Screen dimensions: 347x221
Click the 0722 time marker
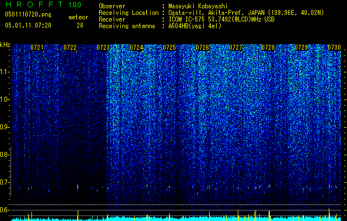70,48
